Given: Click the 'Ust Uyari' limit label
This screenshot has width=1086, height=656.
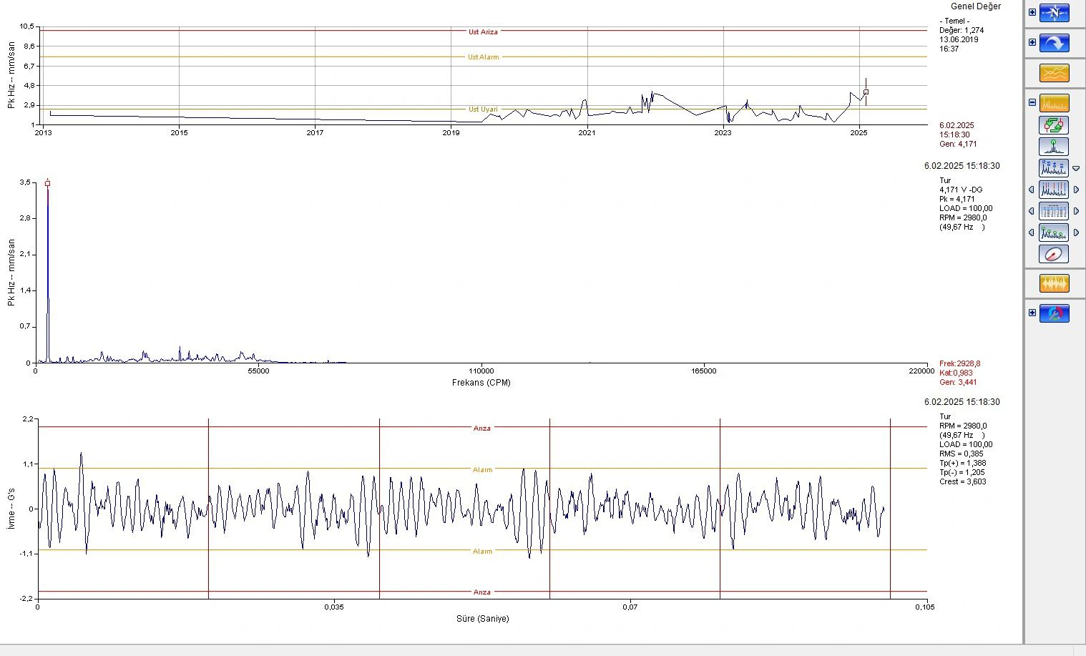Looking at the screenshot, I should pyautogui.click(x=483, y=109).
